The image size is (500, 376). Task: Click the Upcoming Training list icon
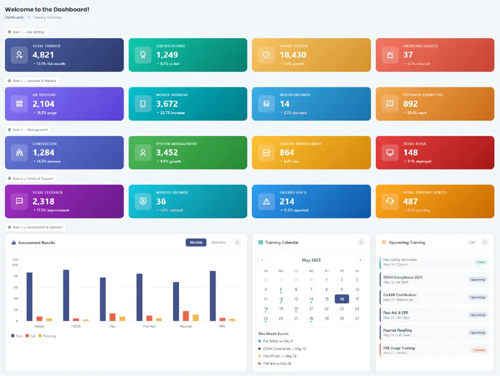tap(384, 242)
